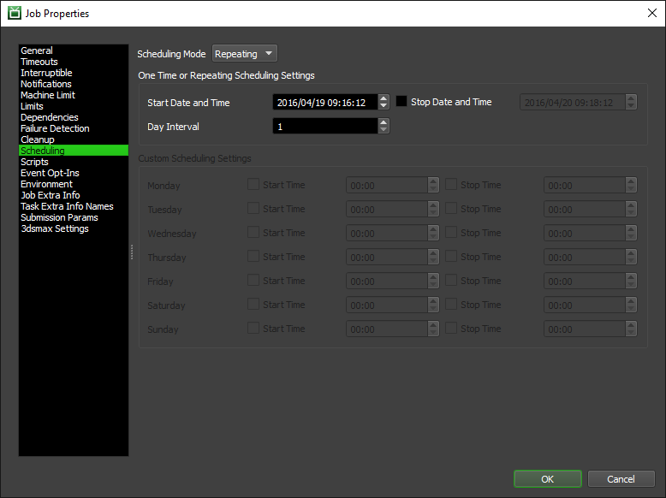Open the Limits page
Image resolution: width=666 pixels, height=498 pixels.
(x=74, y=106)
